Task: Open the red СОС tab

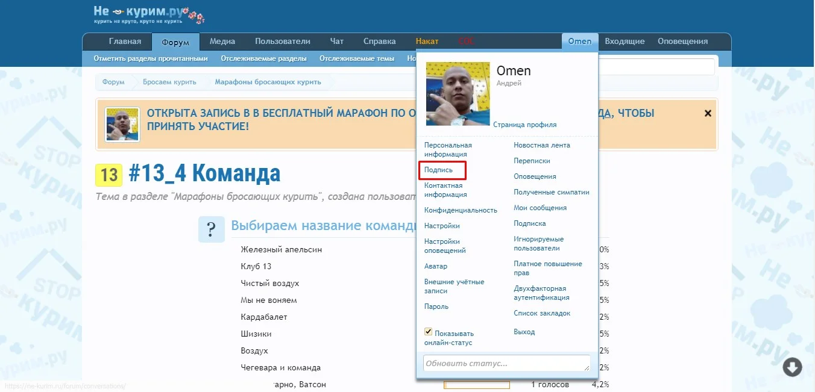Action: [467, 42]
